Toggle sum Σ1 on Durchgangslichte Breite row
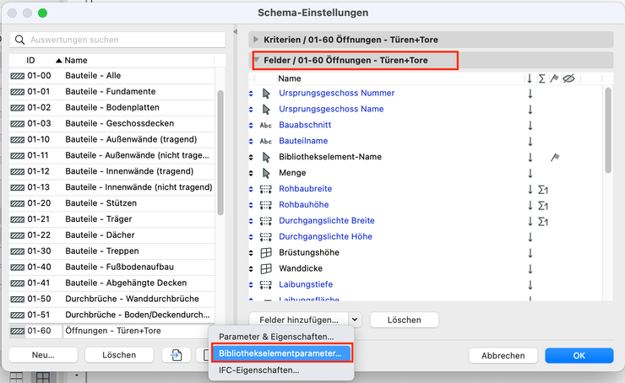The height and width of the screenshot is (383, 625). tap(543, 222)
